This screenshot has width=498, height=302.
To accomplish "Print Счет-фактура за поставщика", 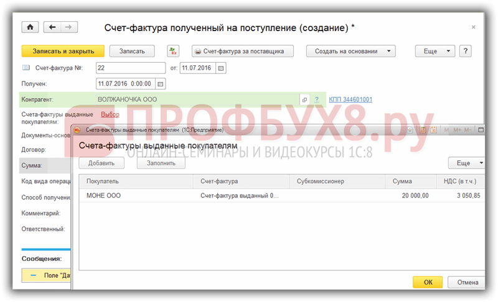I will (243, 51).
